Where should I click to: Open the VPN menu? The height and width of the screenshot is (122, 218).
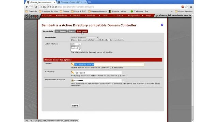105,16
